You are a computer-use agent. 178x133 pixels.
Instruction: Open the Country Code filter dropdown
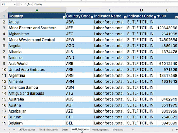pyautogui.click(x=92, y=17)
